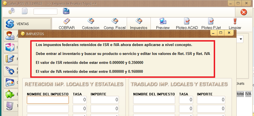Click second traslado IMPORTE field

point(211,109)
